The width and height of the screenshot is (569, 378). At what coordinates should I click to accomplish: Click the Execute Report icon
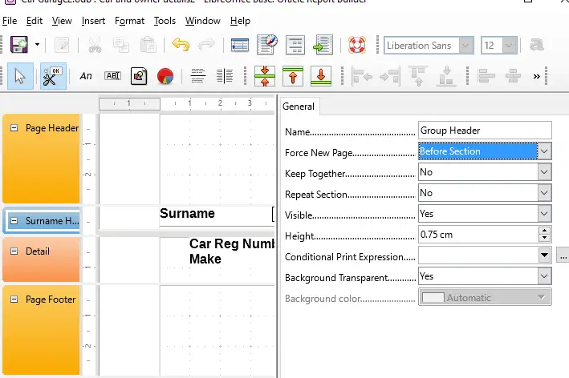[323, 45]
